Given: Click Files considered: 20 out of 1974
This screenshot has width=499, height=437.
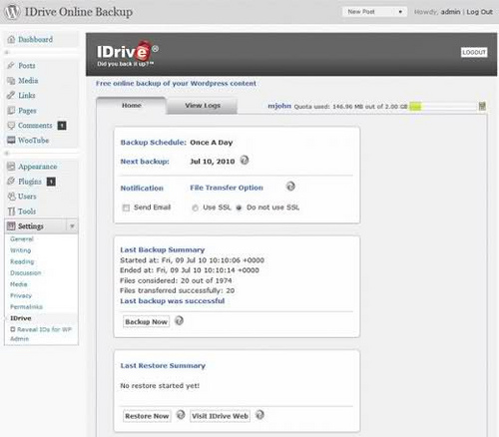Looking at the screenshot, I should [176, 280].
